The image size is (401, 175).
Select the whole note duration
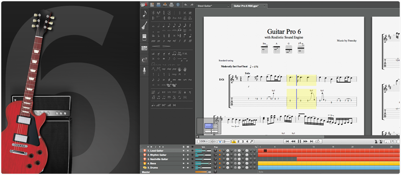pos(153,26)
